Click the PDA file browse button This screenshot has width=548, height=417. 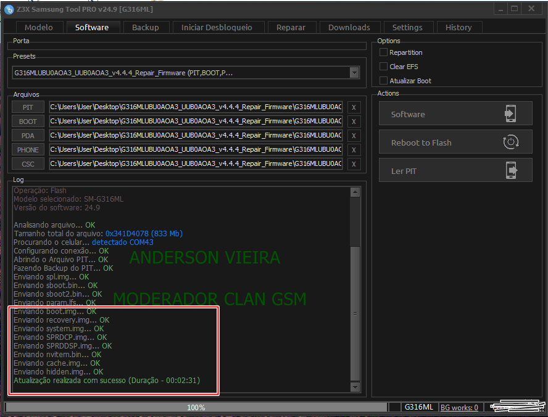(x=28, y=136)
